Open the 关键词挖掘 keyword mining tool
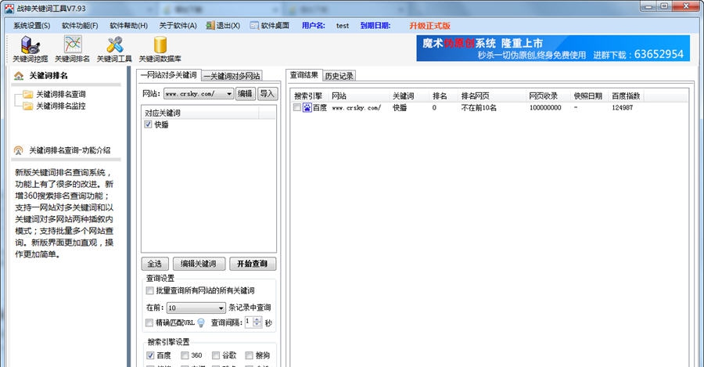This screenshot has height=367, width=704. [x=30, y=49]
